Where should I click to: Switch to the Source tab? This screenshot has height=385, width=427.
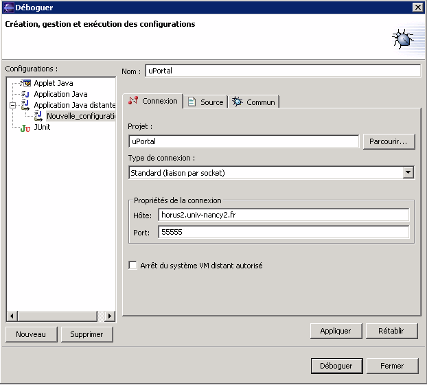205,102
